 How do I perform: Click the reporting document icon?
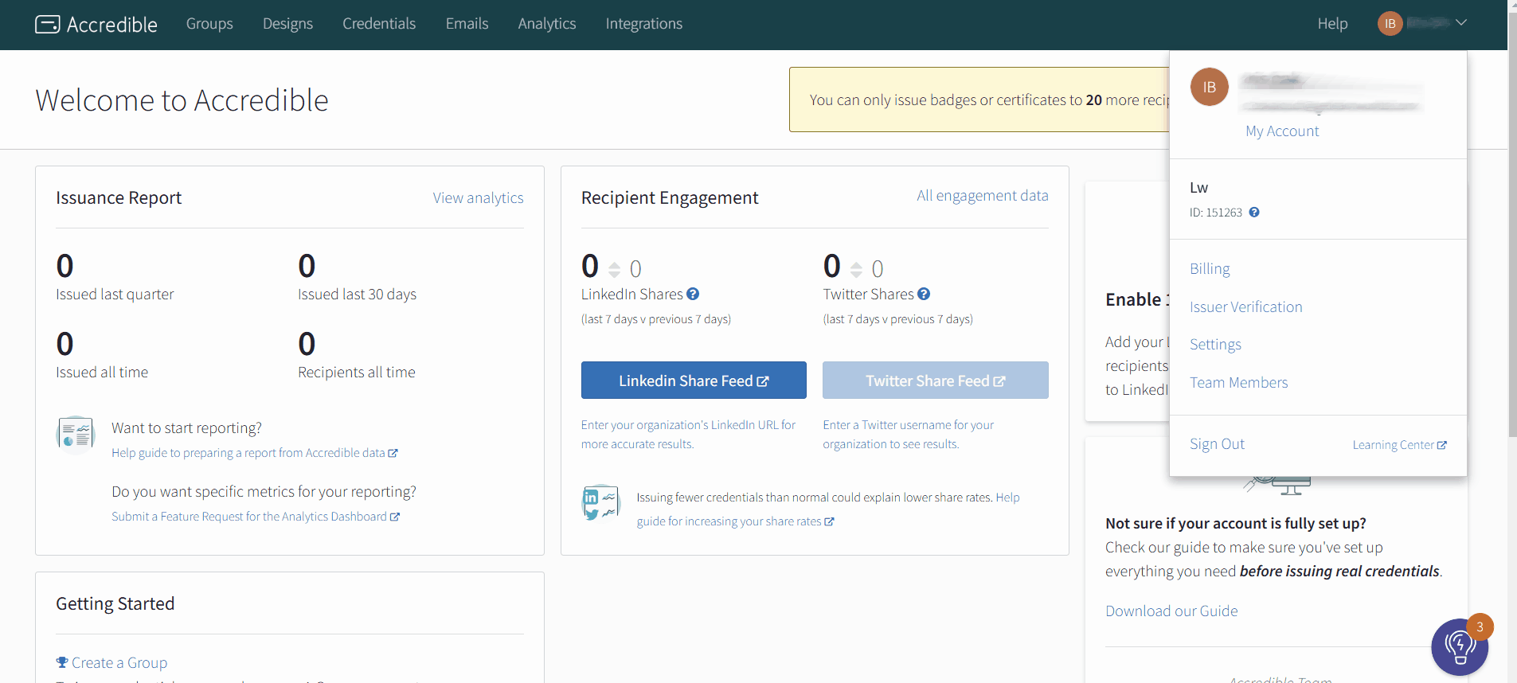pyautogui.click(x=76, y=435)
